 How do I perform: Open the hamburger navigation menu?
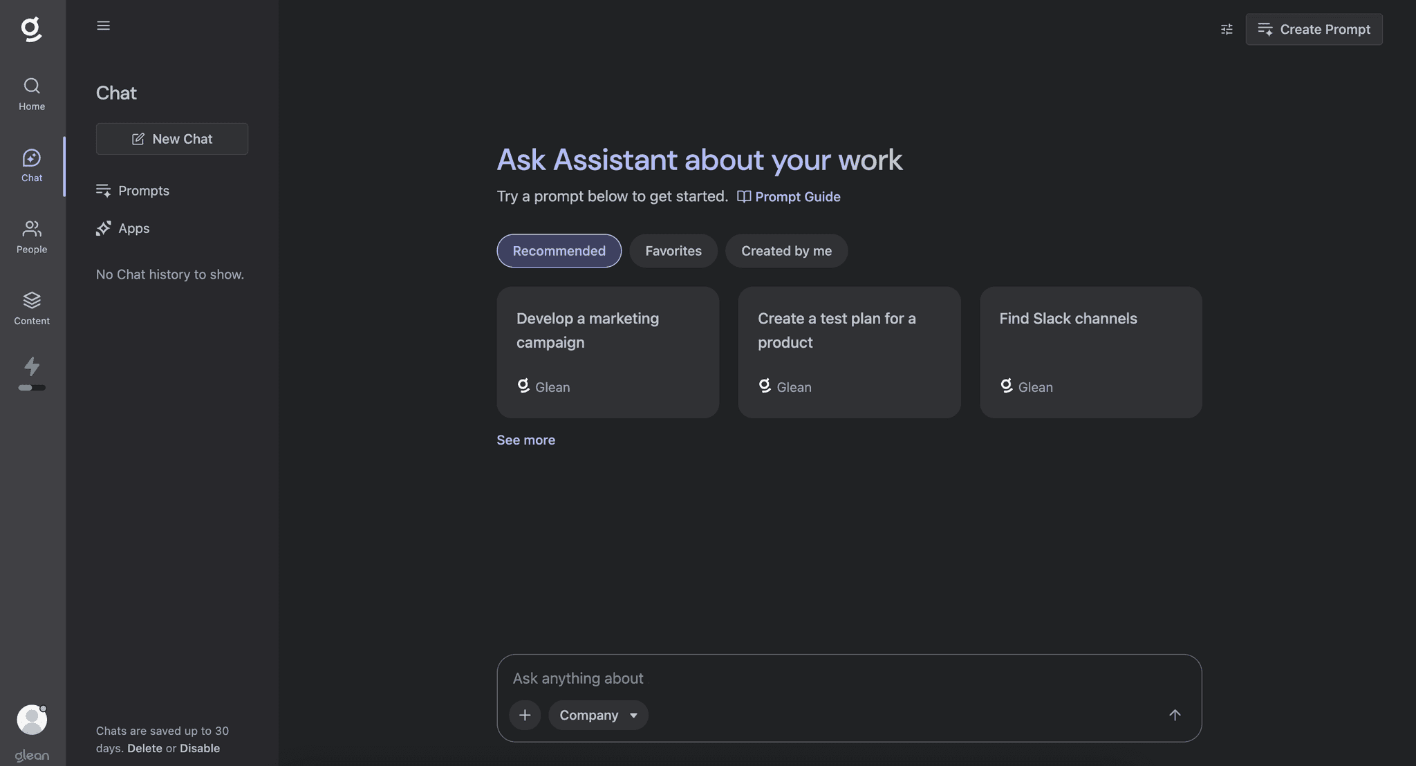(x=104, y=25)
